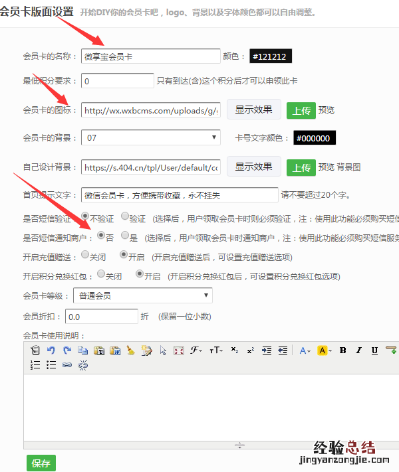The image size is (399, 472).
Task: Paste from Word icon
Action: (115, 350)
